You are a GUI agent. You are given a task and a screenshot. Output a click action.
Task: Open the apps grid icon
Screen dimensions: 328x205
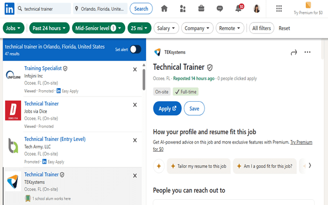click(x=279, y=8)
